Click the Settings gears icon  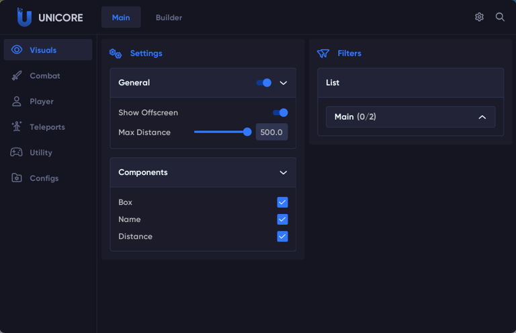(x=116, y=53)
